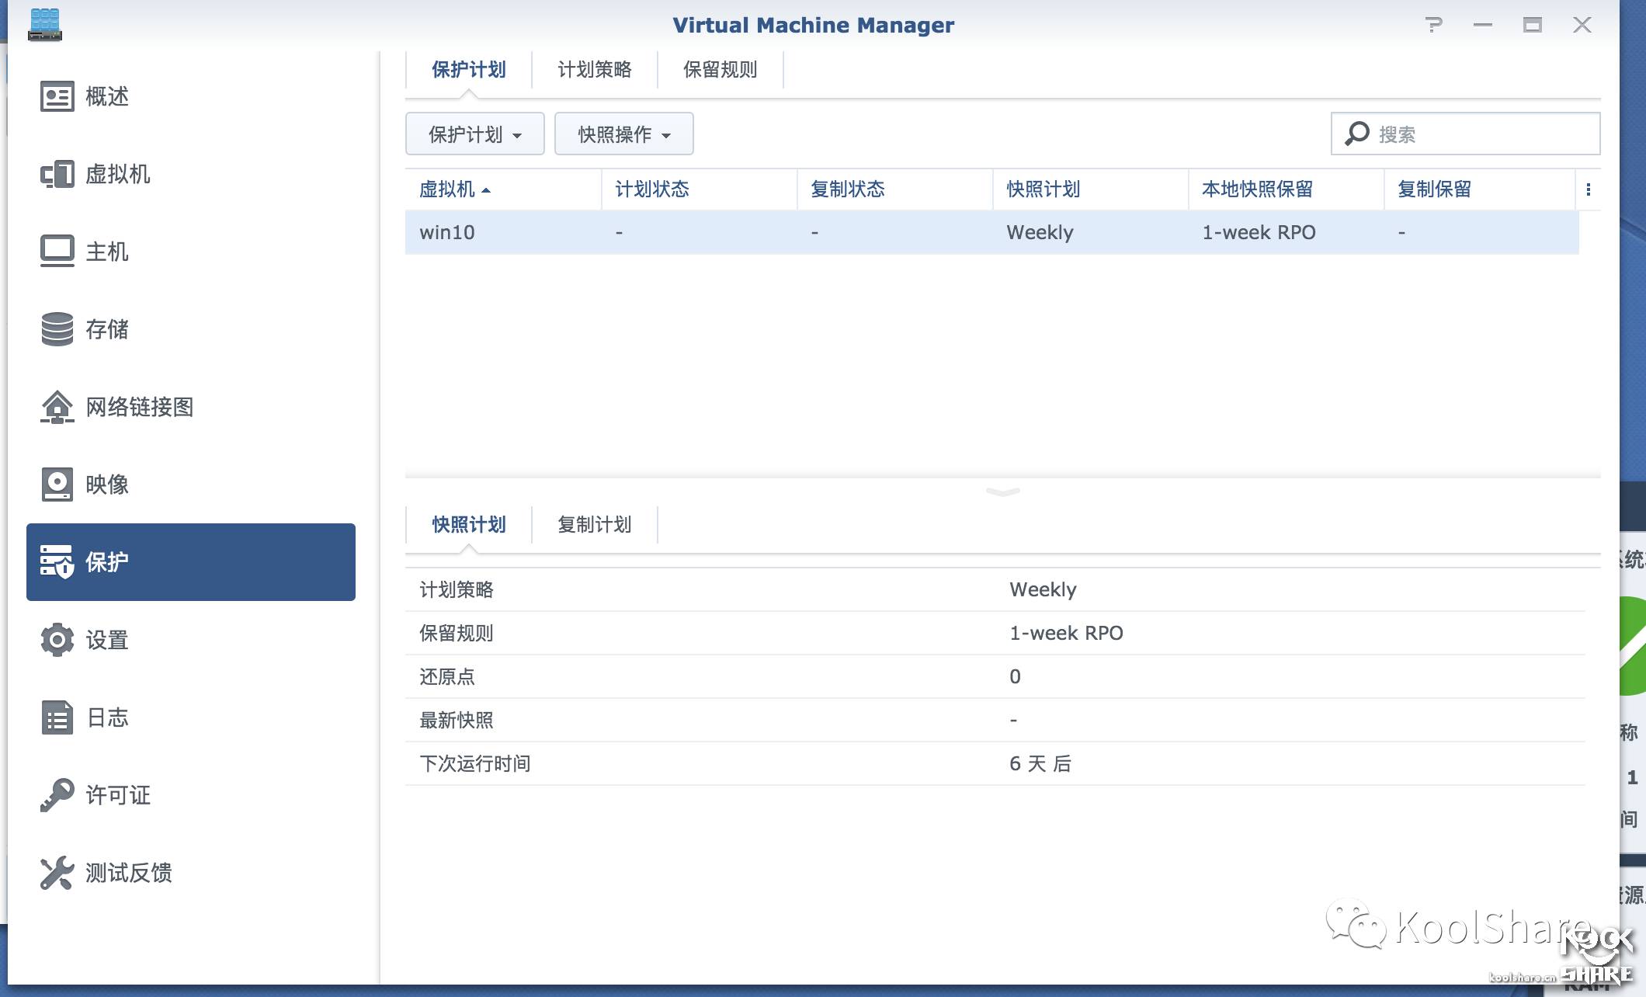
Task: Open the 映像 disk image icon
Action: click(57, 485)
